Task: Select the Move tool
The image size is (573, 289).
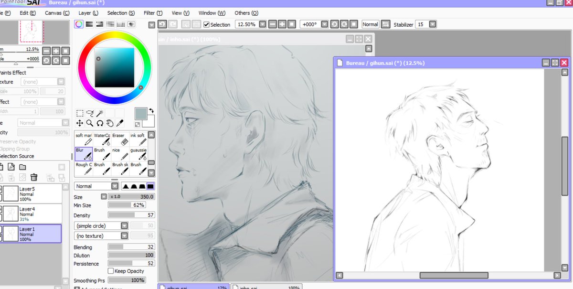Action: (x=80, y=123)
